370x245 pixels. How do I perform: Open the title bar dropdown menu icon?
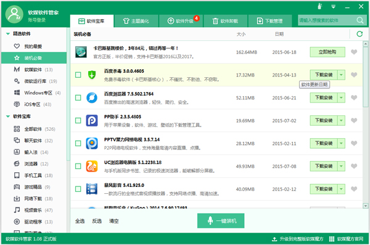click(x=333, y=7)
